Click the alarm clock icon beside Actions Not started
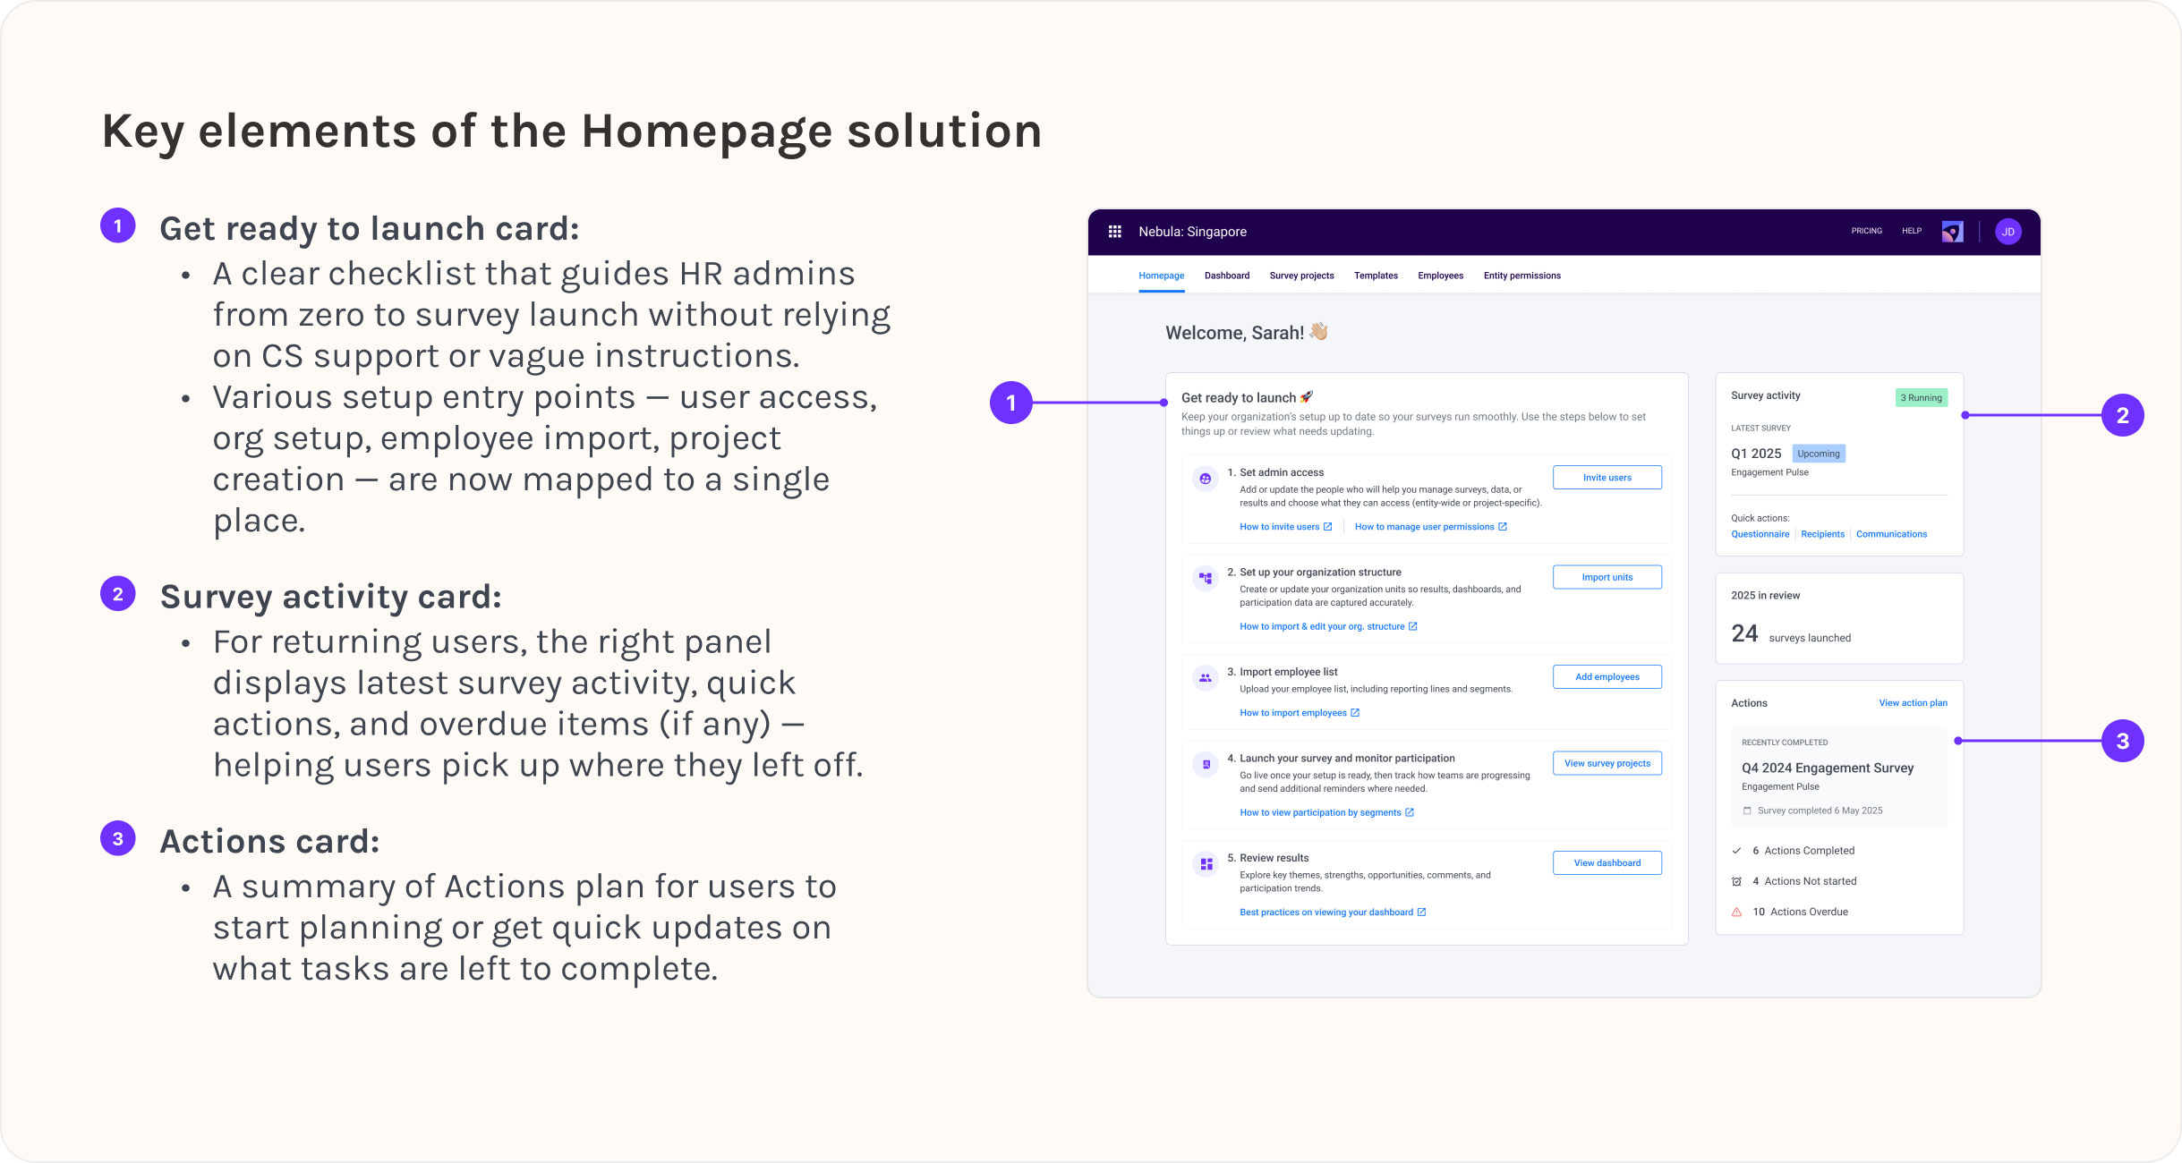 (x=1737, y=881)
